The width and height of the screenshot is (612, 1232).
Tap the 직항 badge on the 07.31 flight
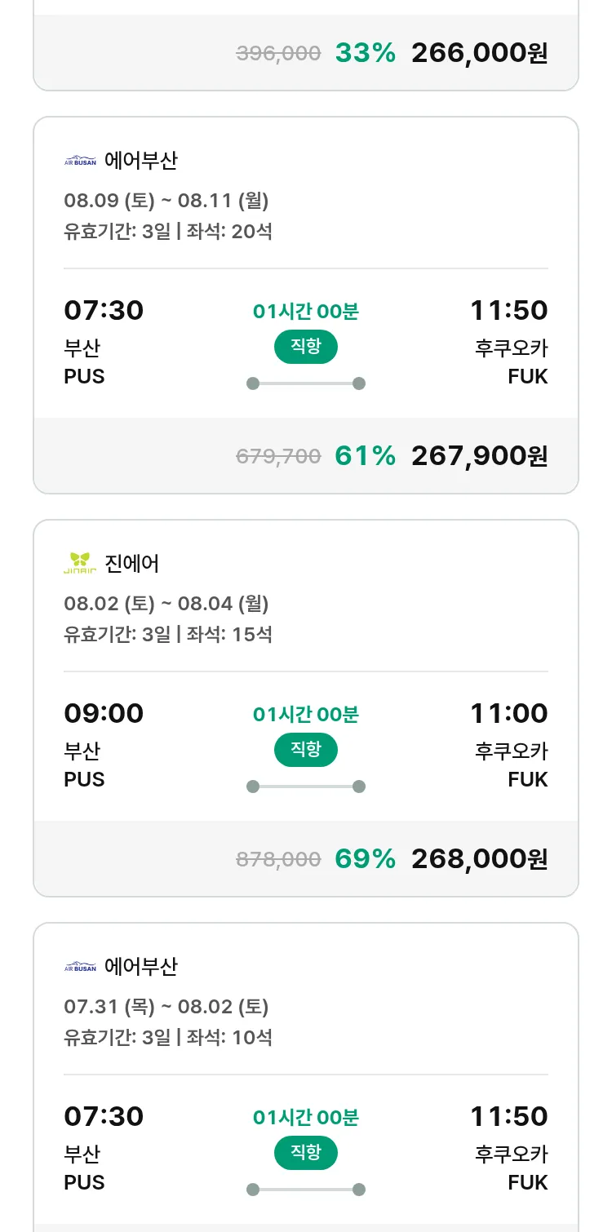click(306, 1153)
